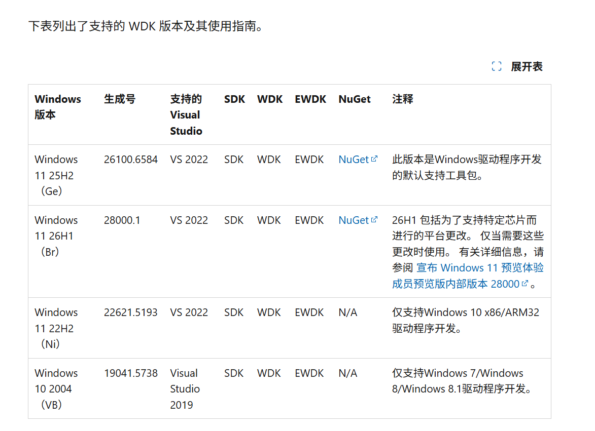The image size is (595, 431).
Task: Click EWDK in the 22621.5193 row
Action: point(309,312)
